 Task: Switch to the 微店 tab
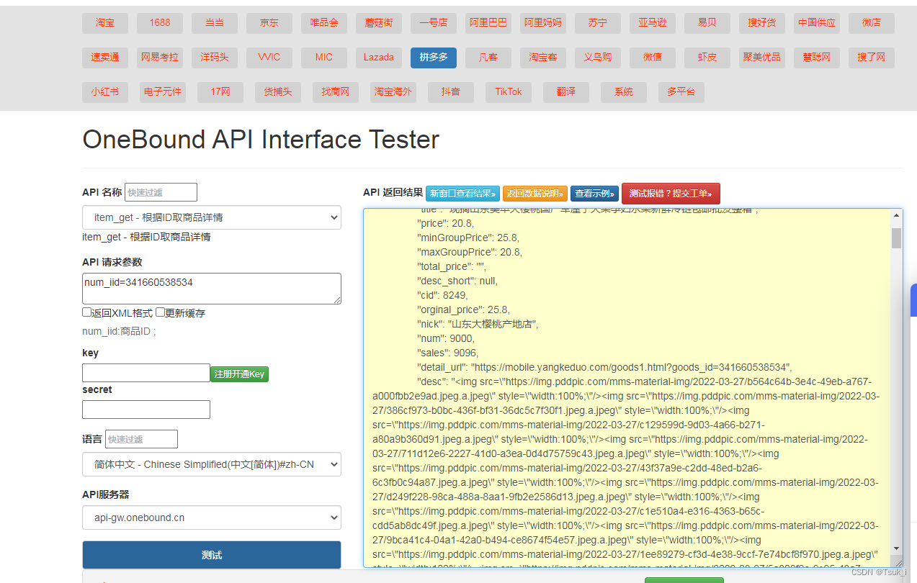point(872,23)
